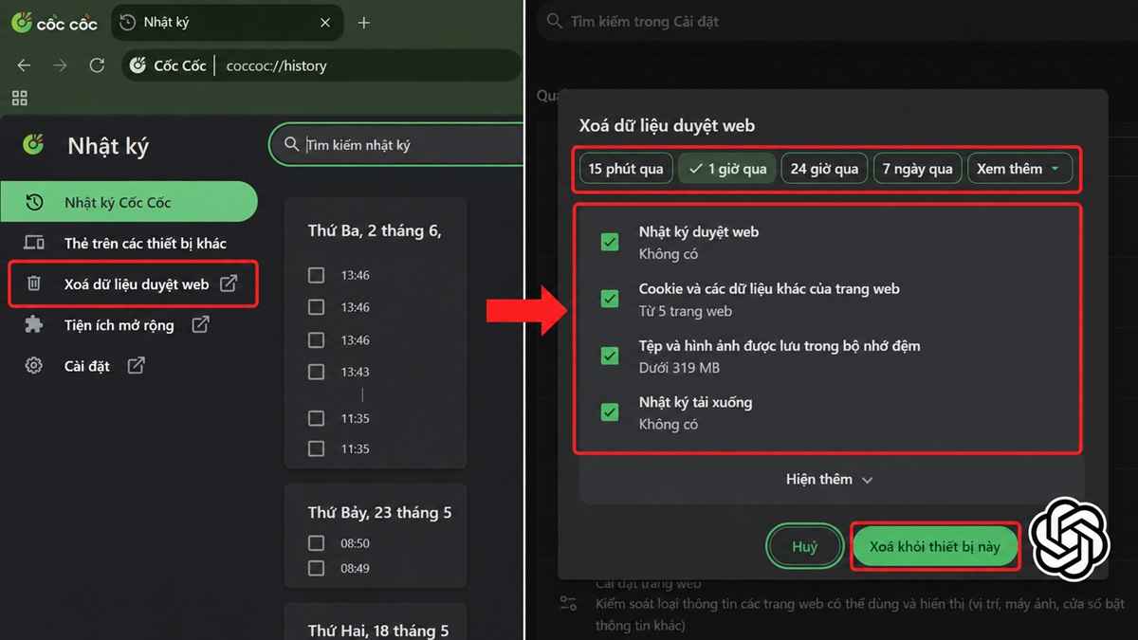Image resolution: width=1138 pixels, height=640 pixels.
Task: Click the sliders icon beside site settings text
Action: (568, 604)
